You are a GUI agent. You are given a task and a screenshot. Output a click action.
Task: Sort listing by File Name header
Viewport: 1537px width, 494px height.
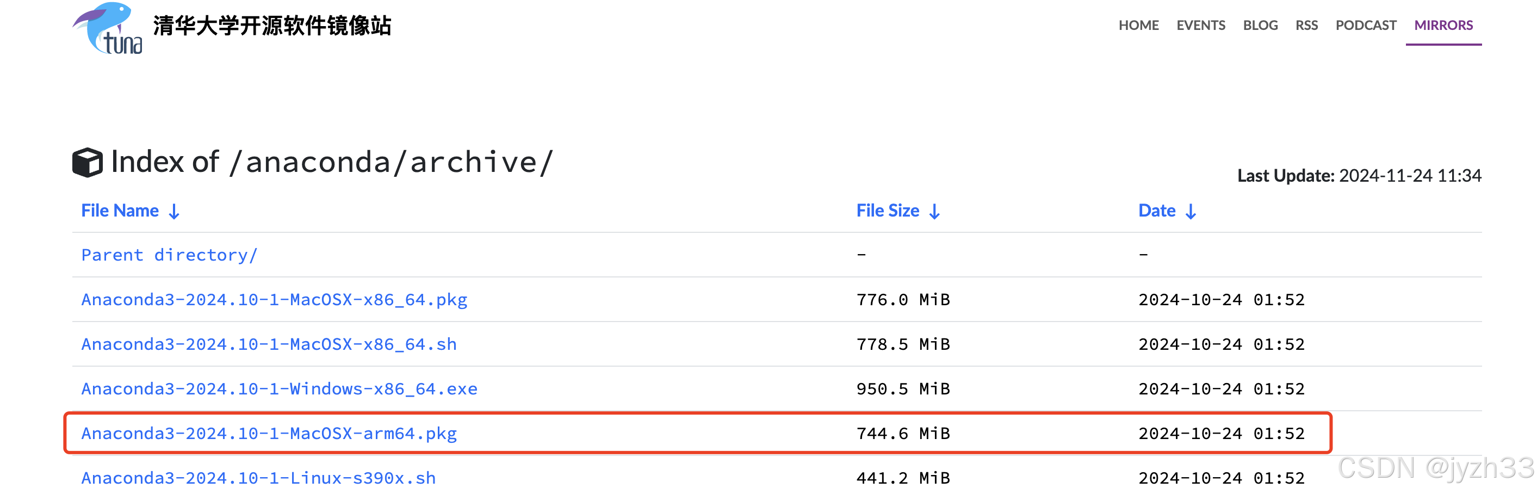(x=120, y=211)
